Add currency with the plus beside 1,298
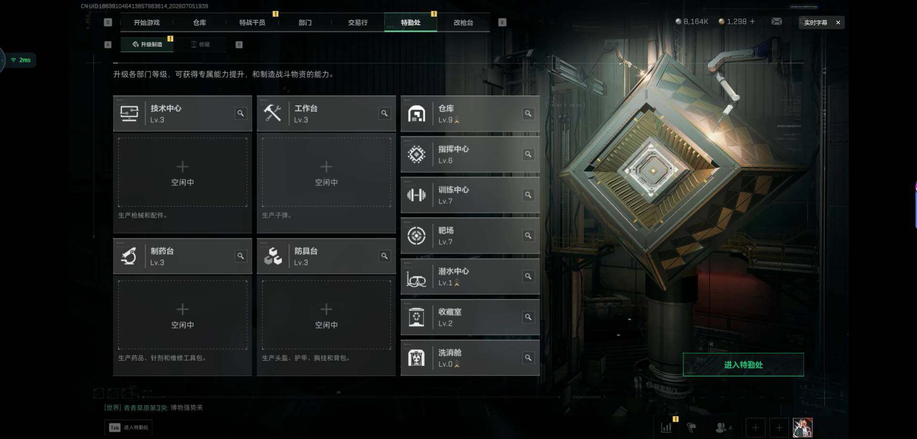Screen dimensions: 917x439 click(753, 21)
